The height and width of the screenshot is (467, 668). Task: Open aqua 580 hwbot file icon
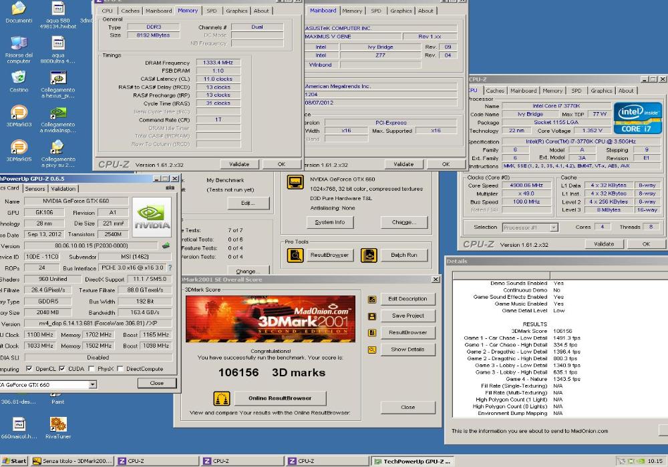pos(58,15)
